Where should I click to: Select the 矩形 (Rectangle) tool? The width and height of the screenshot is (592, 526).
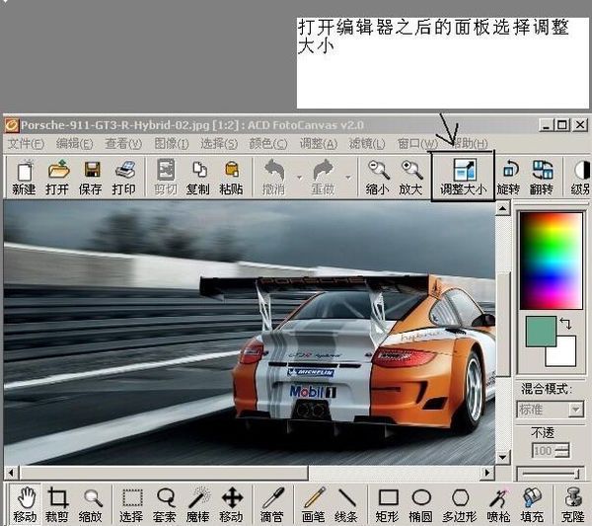click(388, 504)
